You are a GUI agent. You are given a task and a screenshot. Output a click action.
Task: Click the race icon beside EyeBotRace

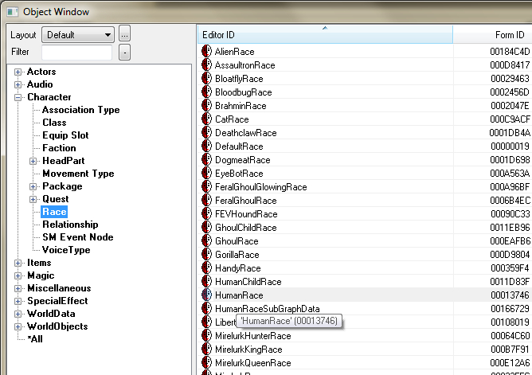tap(206, 174)
